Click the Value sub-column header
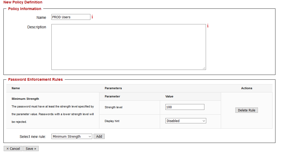This screenshot has width=281, height=153. coord(169,96)
